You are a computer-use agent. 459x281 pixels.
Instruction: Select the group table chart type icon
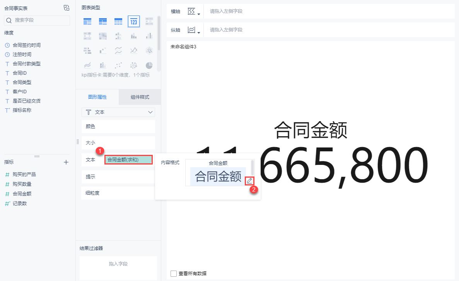87,21
